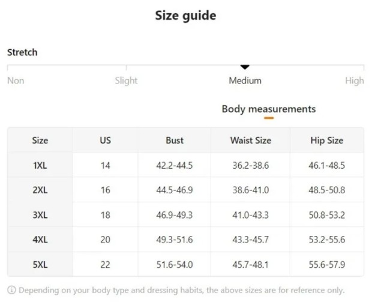This screenshot has height=302, width=372.
Task: Select the 3XL size row label
Action: [x=40, y=215]
